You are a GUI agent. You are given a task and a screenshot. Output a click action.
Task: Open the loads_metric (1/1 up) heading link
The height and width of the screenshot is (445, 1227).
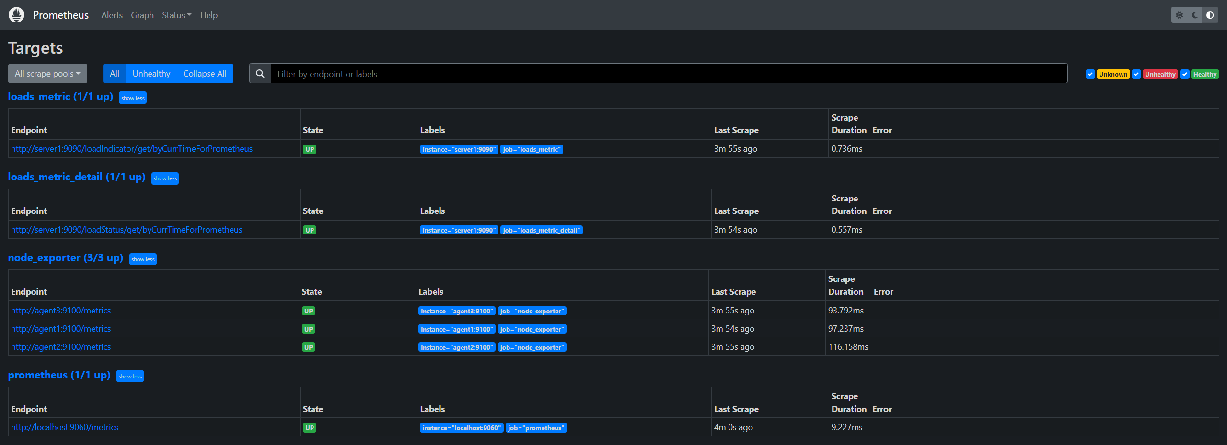tap(61, 97)
